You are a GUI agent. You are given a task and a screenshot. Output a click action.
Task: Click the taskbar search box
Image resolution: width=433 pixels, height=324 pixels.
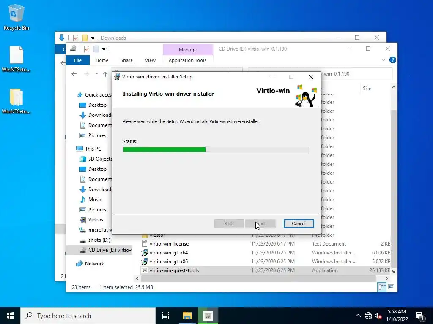(x=88, y=316)
